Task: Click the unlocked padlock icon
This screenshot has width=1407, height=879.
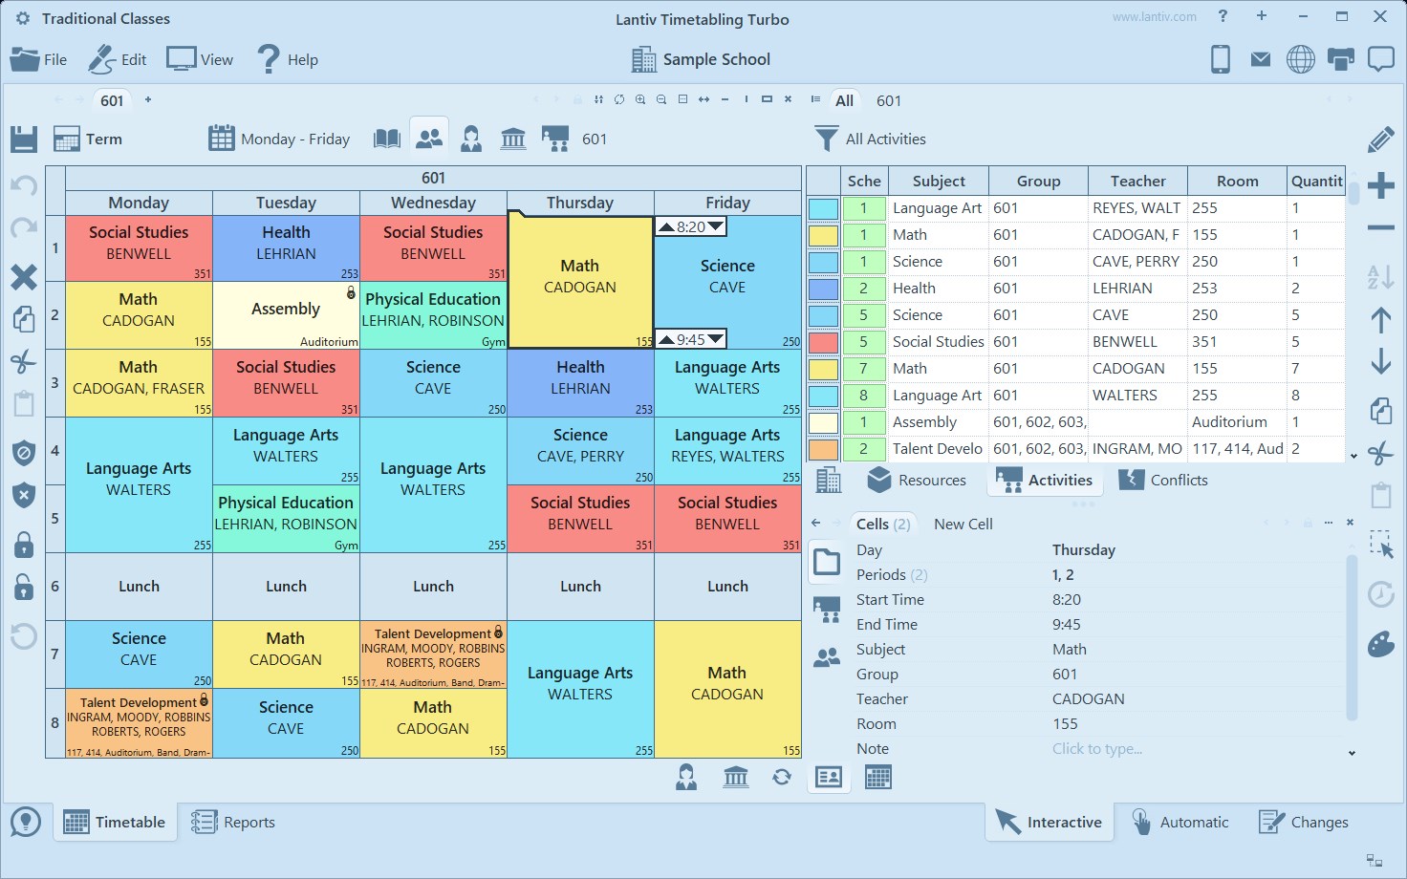Action: (24, 587)
